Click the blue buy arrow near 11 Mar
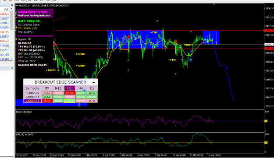 [191, 60]
